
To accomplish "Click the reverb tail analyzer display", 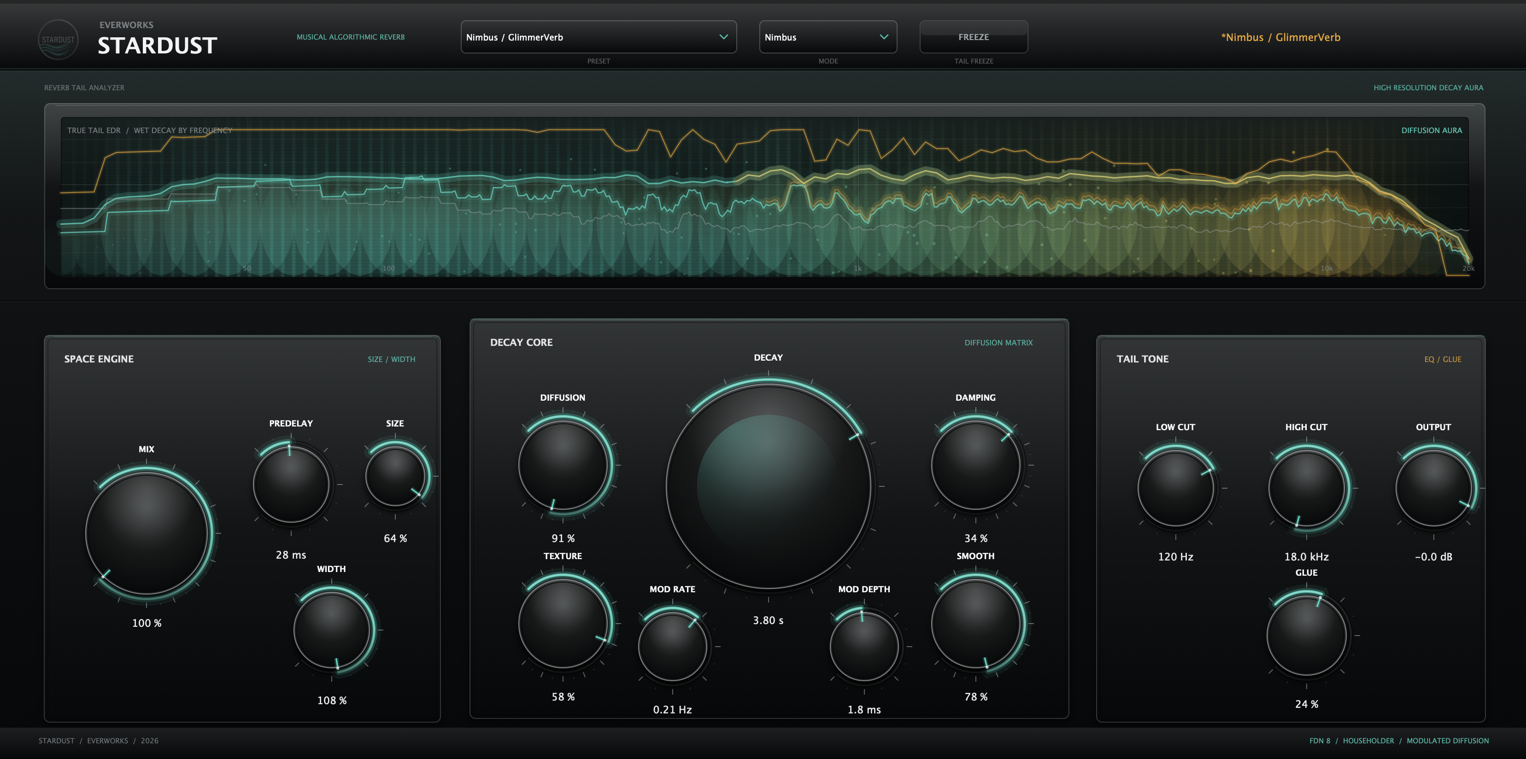I will click(764, 197).
